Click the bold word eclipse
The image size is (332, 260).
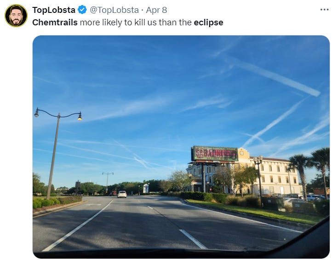[209, 23]
